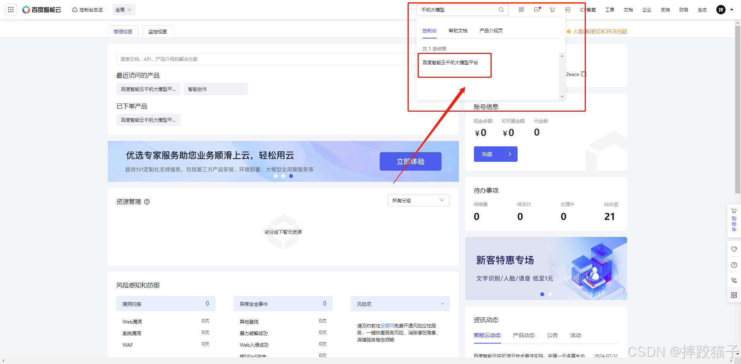Open the 新客特惠专场 promo banner

click(546, 268)
